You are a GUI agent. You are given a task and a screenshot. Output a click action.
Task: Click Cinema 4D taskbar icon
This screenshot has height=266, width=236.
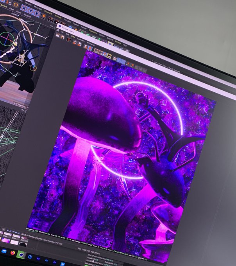pos(21,255)
